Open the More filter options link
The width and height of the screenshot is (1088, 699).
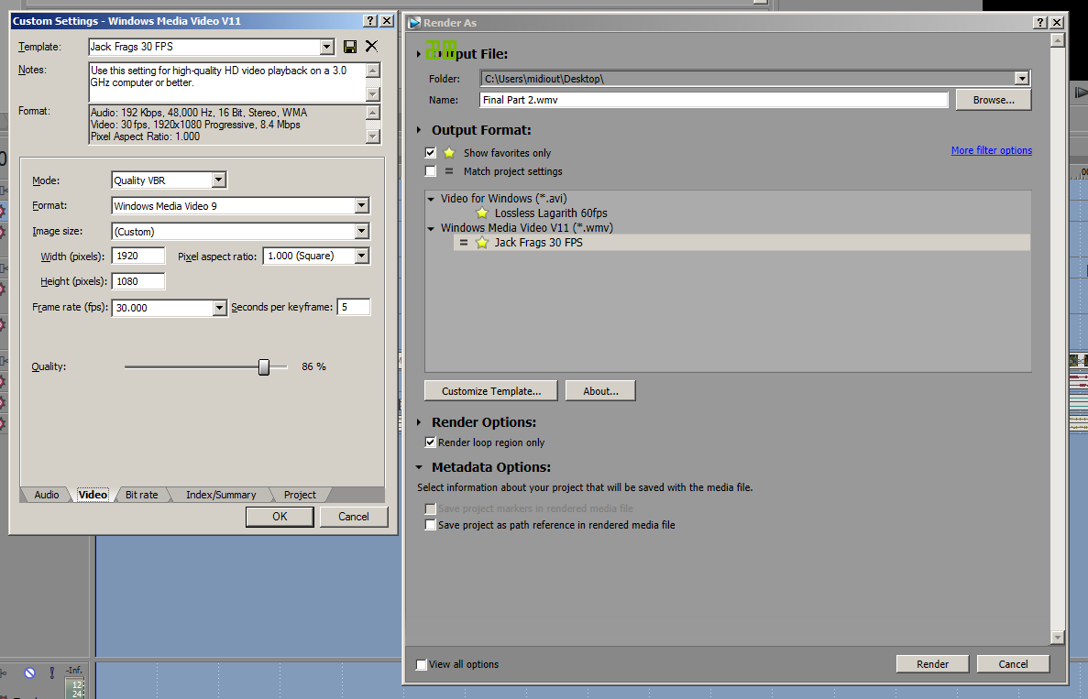tap(992, 150)
